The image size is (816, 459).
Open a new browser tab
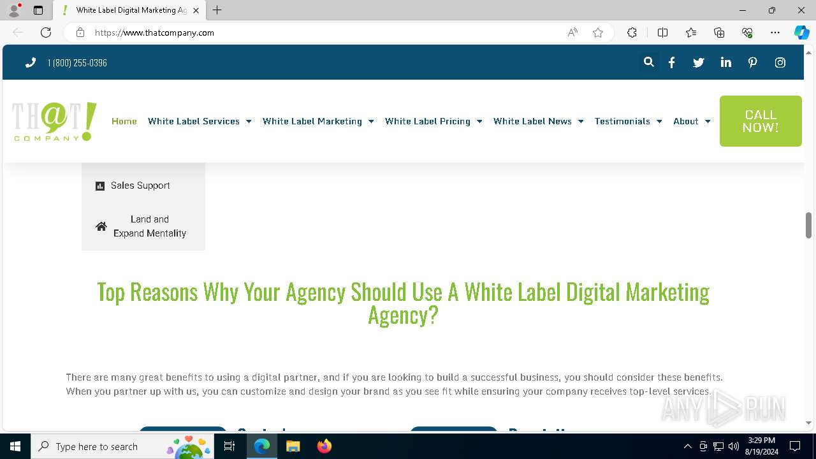[217, 10]
